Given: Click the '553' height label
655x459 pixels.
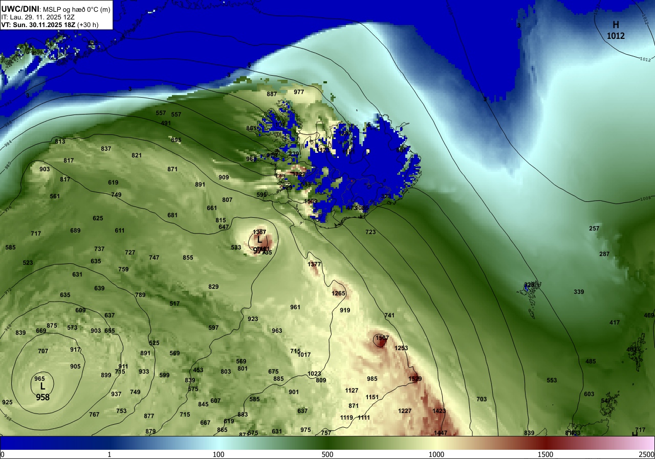Looking at the screenshot, I should point(552,380).
